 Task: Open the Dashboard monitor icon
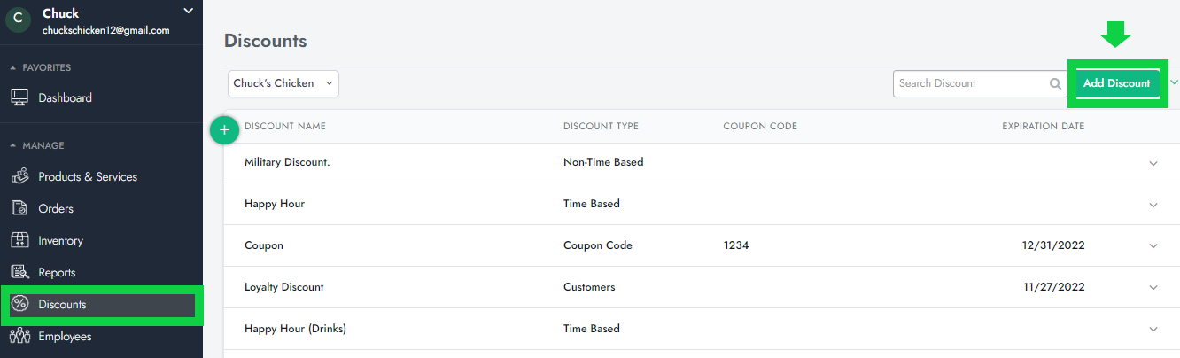click(x=19, y=97)
